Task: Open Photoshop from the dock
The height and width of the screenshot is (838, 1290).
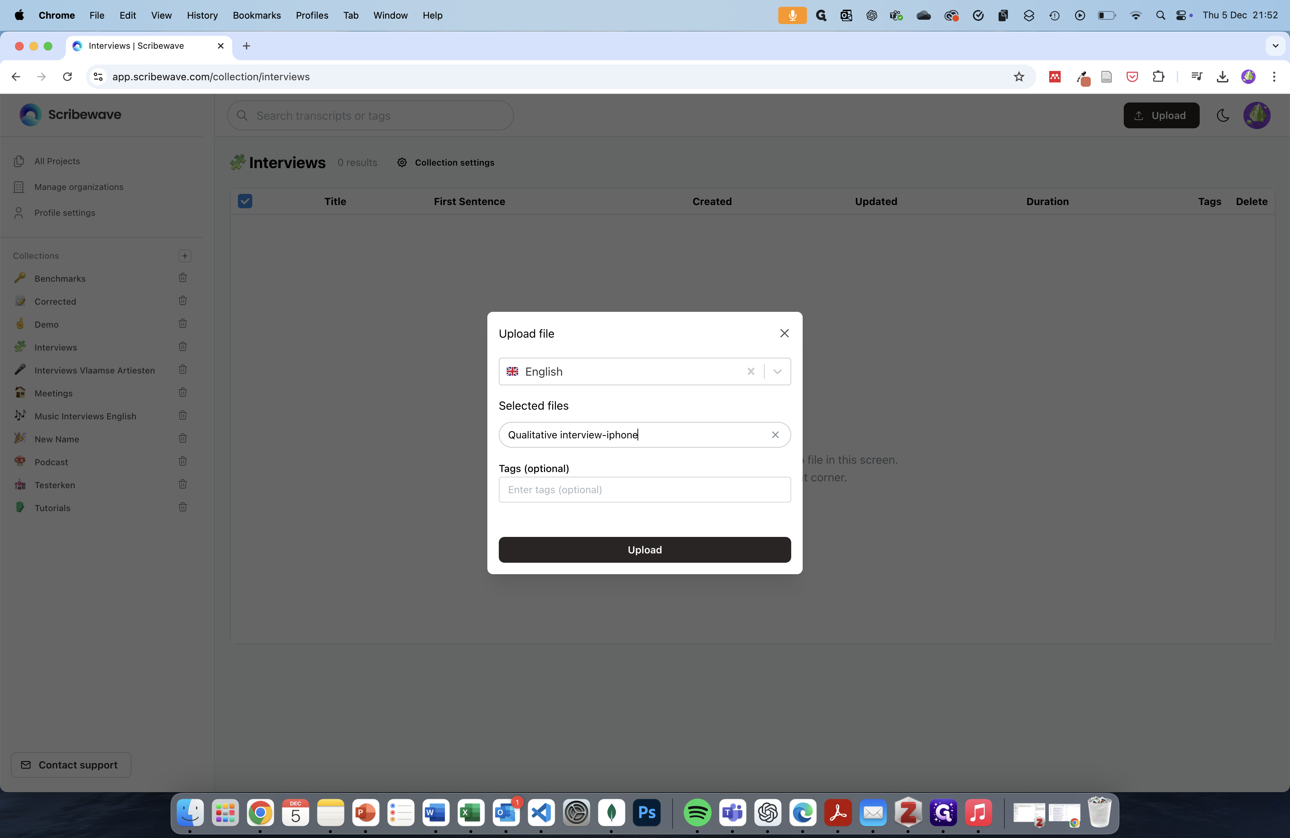Action: click(x=647, y=812)
